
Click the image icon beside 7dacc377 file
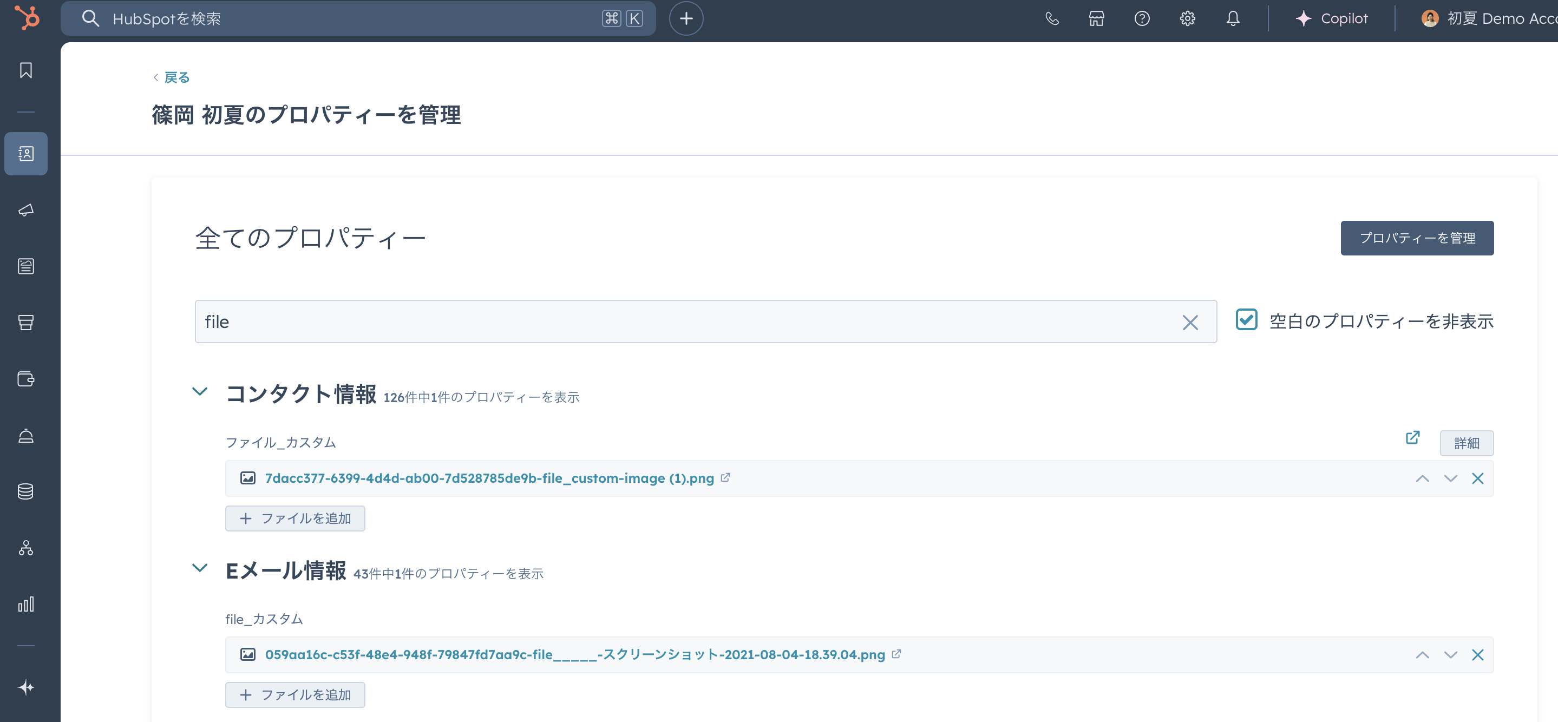247,478
